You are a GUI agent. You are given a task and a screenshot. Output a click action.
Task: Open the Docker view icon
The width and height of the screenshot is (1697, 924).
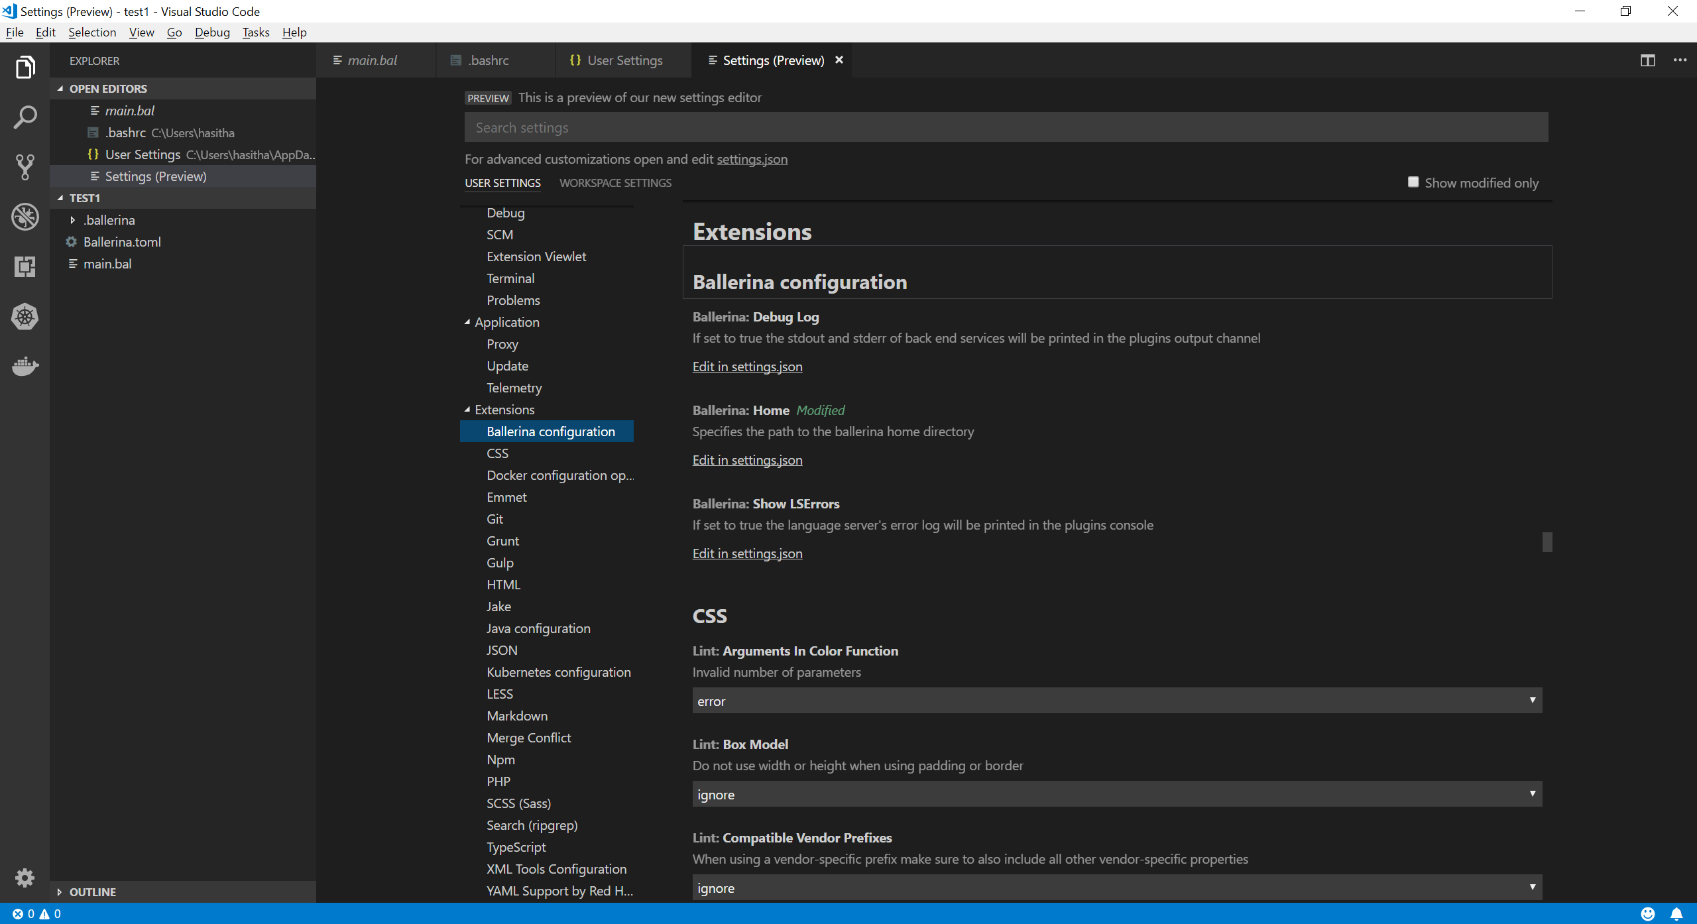pos(25,366)
